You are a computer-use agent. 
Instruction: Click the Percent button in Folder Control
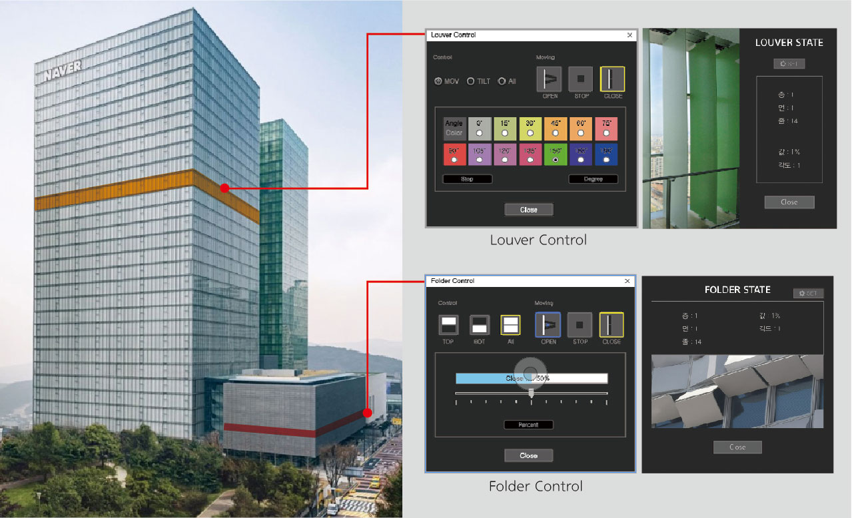[x=528, y=425]
